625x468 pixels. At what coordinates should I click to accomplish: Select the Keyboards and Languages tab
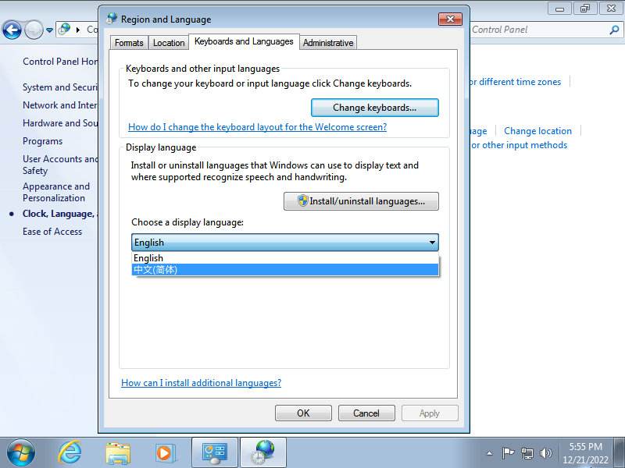point(244,41)
